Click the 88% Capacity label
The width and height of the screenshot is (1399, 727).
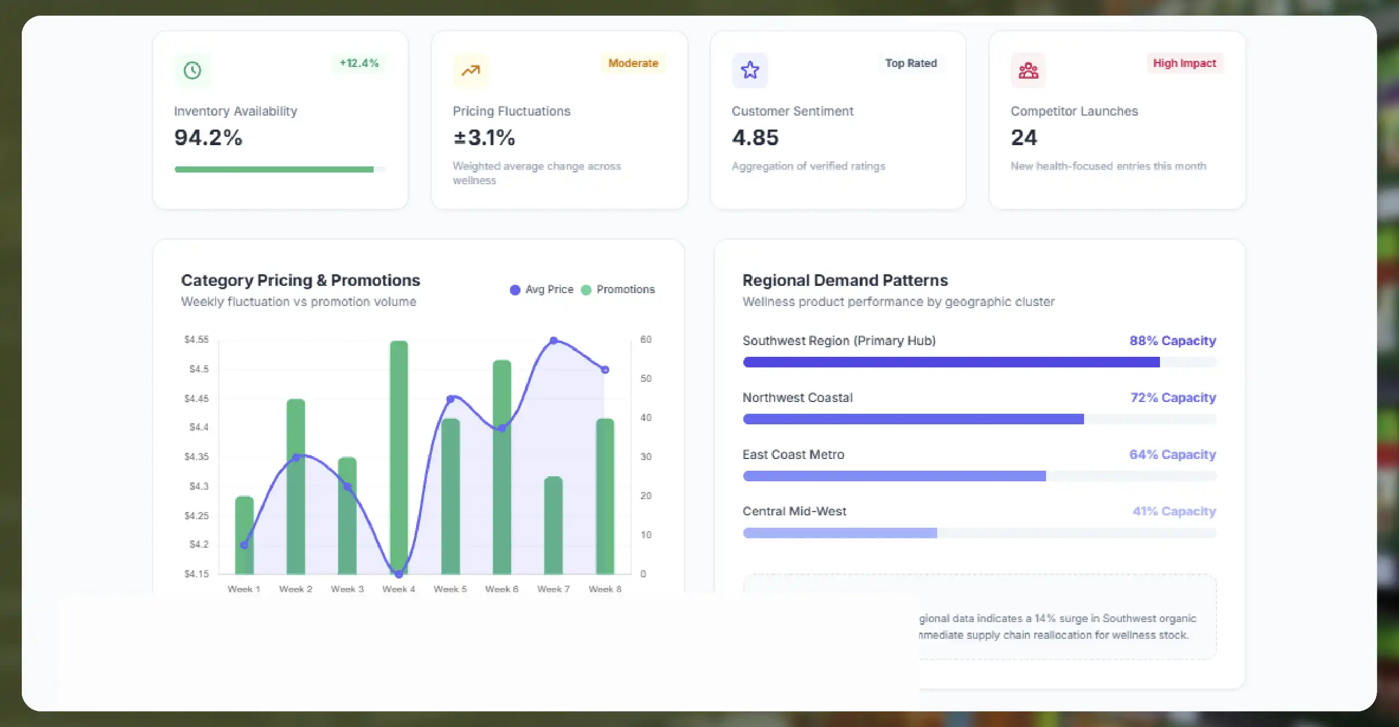1173,341
